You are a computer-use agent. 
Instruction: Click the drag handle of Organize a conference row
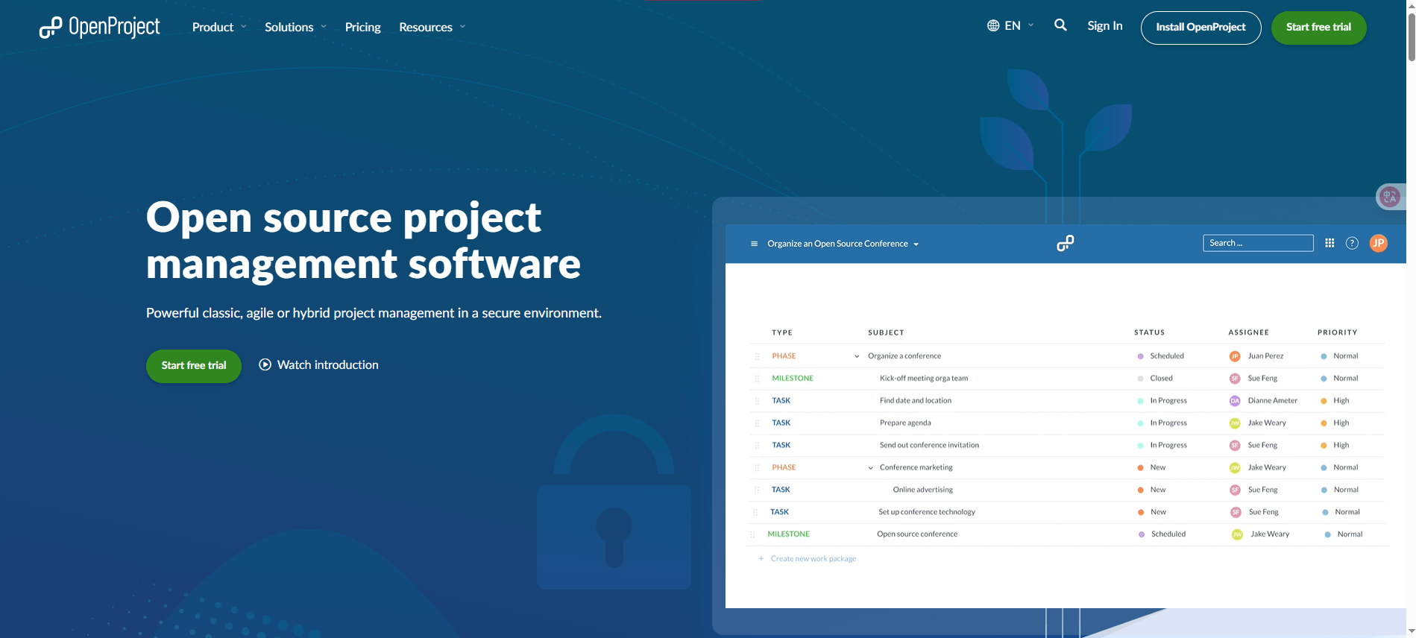coord(757,356)
